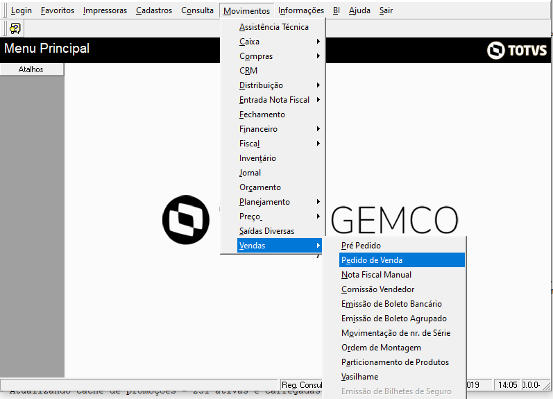
Task: Select the Orçamento menu entry
Action: [x=280, y=187]
